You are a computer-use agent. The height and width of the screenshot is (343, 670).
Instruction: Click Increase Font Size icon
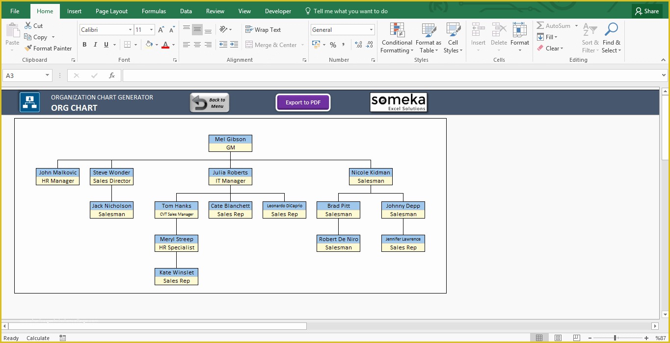[x=161, y=30]
